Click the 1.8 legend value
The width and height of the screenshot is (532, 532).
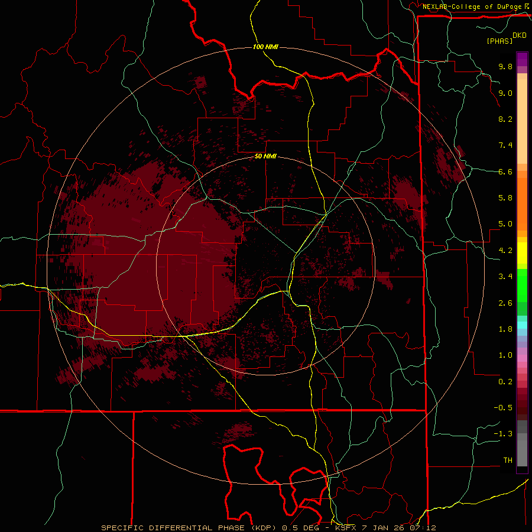(505, 329)
